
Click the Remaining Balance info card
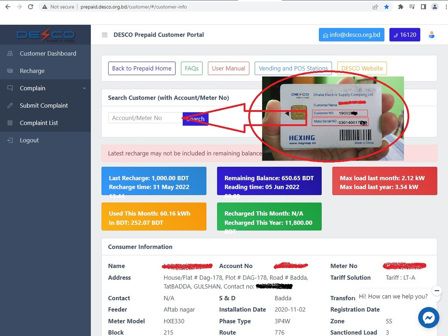(x=269, y=181)
